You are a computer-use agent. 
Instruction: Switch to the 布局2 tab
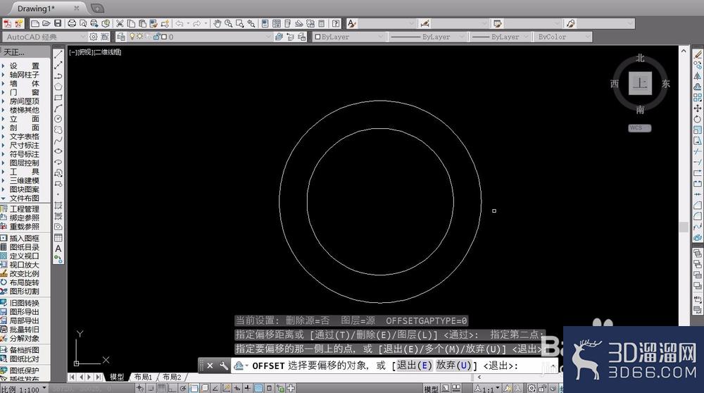coord(172,377)
